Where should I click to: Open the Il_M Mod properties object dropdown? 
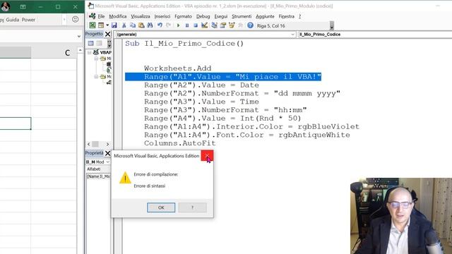point(98,162)
